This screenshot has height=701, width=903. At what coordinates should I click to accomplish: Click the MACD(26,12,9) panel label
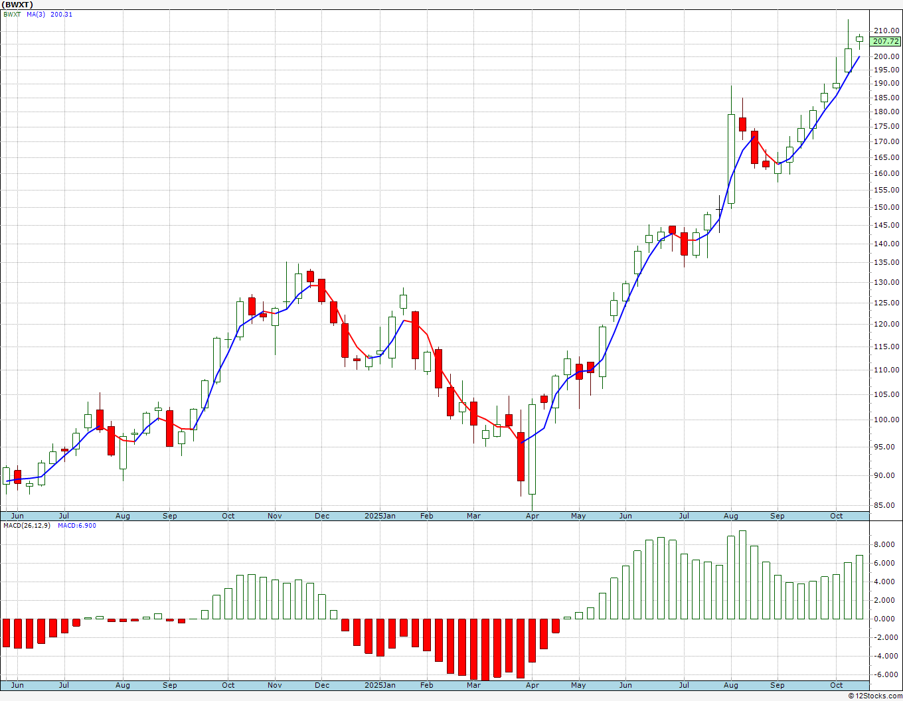click(27, 525)
